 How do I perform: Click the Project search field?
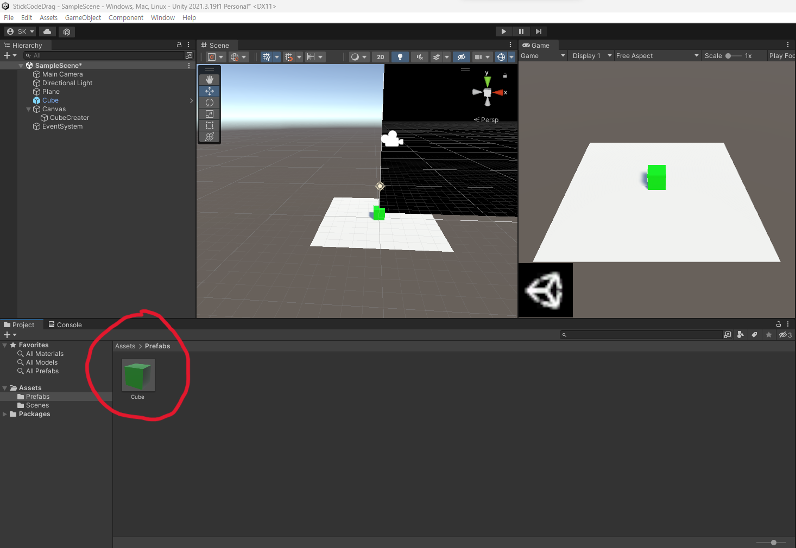pos(641,335)
